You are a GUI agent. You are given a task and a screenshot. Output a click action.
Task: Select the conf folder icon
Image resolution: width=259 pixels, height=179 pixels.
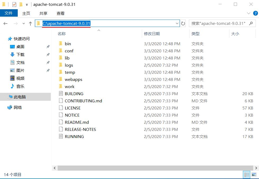[x=61, y=51]
